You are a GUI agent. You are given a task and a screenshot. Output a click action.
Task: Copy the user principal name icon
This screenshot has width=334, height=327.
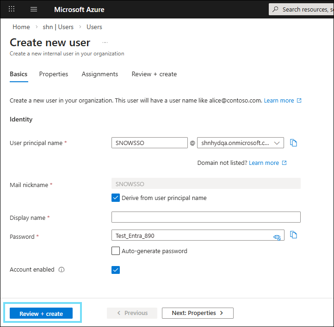coord(293,143)
